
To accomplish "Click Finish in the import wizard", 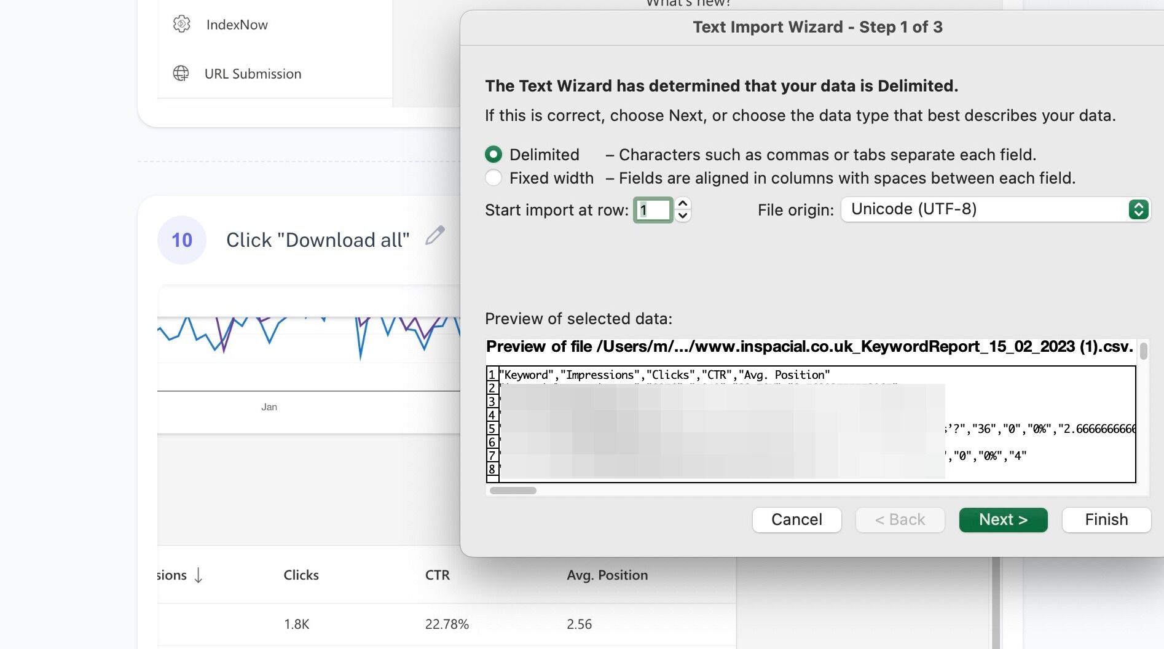I will tap(1106, 520).
